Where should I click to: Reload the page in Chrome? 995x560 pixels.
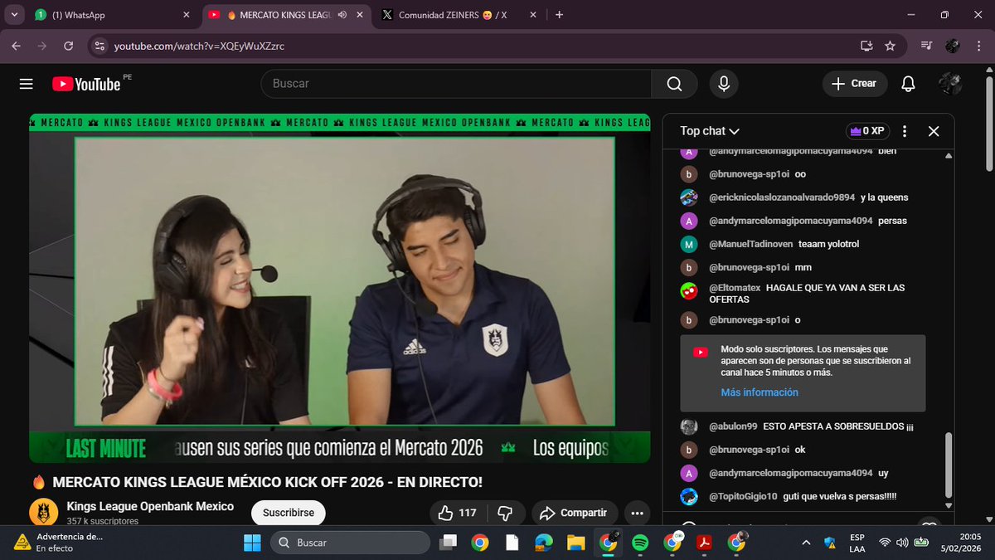(70, 46)
